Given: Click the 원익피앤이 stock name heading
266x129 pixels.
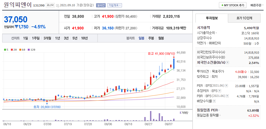Looking at the screenshot, I should pyautogui.click(x=18, y=5).
